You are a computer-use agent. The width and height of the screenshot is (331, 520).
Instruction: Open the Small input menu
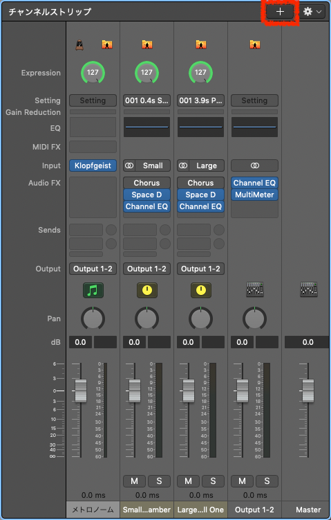coord(153,165)
